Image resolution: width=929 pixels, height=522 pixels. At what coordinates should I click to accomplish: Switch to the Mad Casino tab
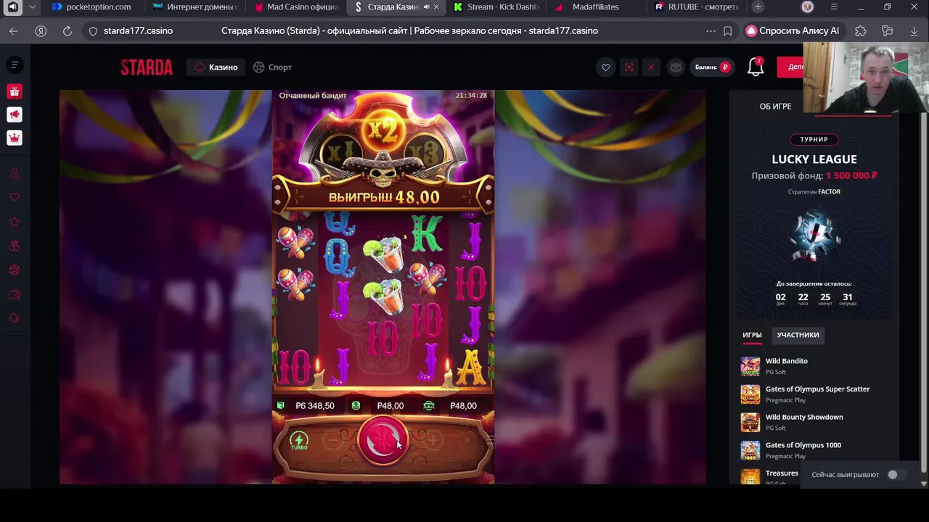coord(296,7)
